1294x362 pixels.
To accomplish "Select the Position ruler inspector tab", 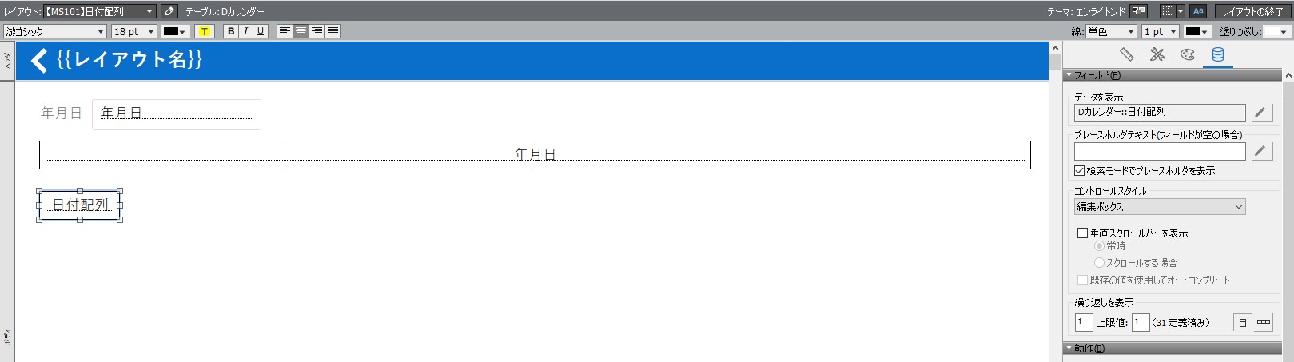I will [1126, 54].
